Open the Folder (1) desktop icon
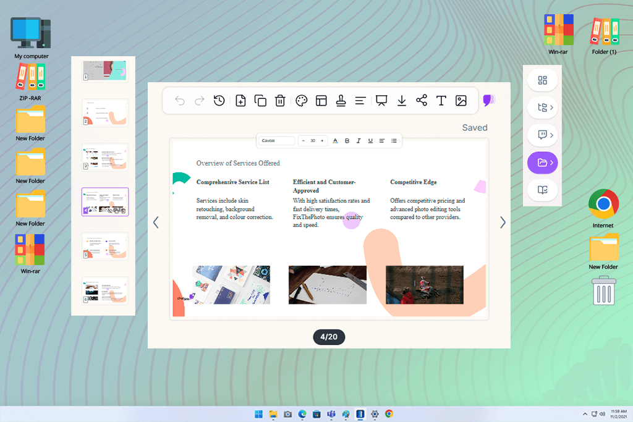Image resolution: width=633 pixels, height=422 pixels. [605, 36]
